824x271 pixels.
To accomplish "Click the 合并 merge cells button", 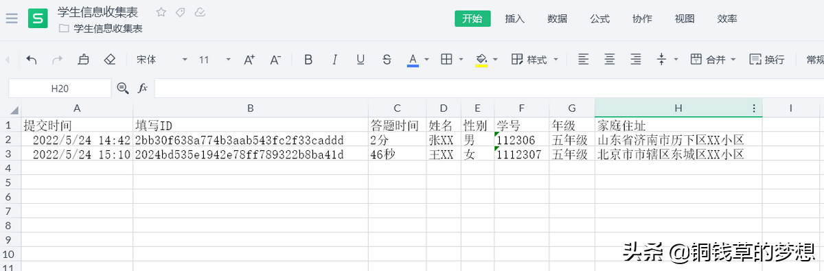I will click(708, 60).
